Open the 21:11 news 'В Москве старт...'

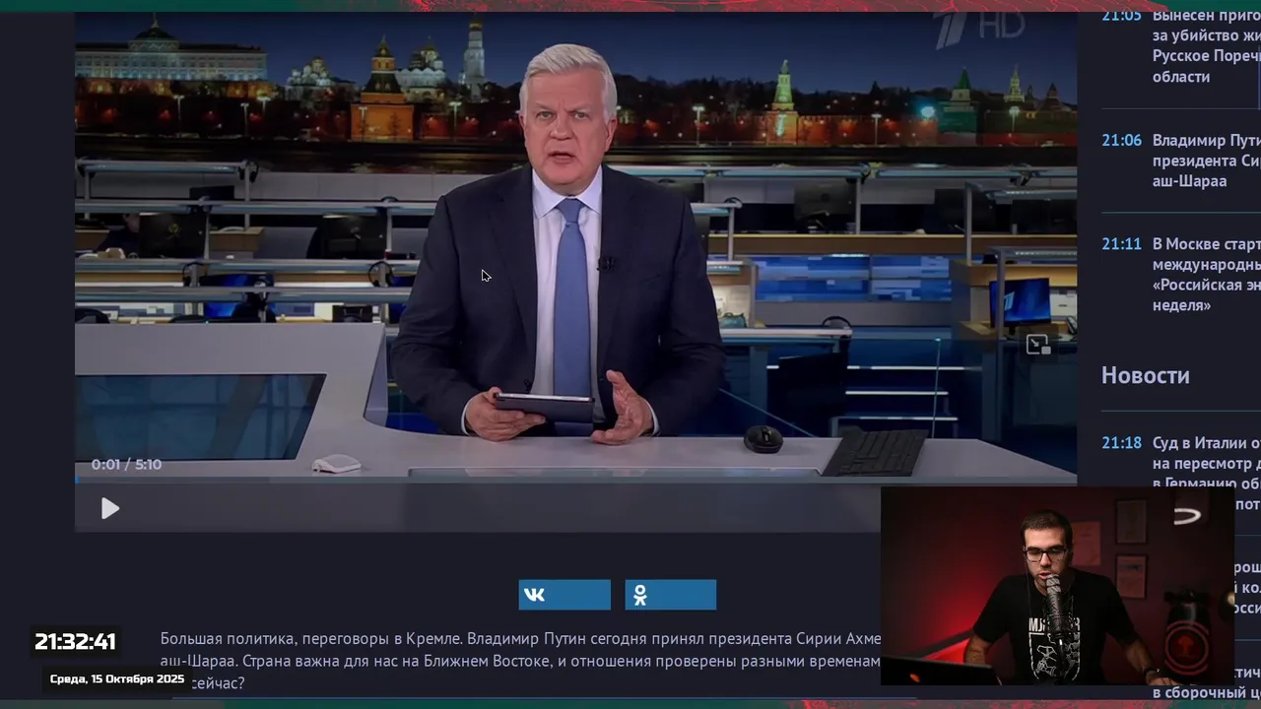click(x=1206, y=275)
